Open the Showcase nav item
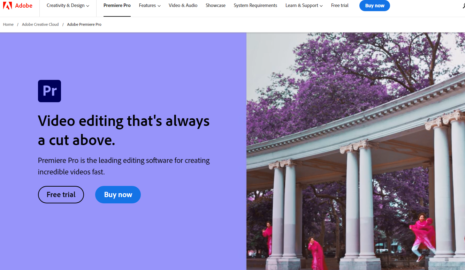 (215, 6)
